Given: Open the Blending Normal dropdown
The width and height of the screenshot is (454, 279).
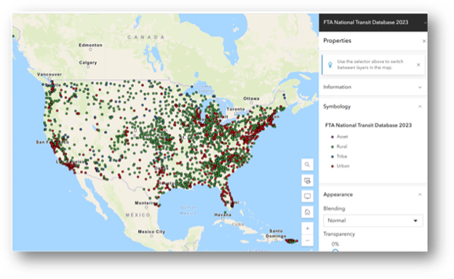Looking at the screenshot, I should coord(373,221).
